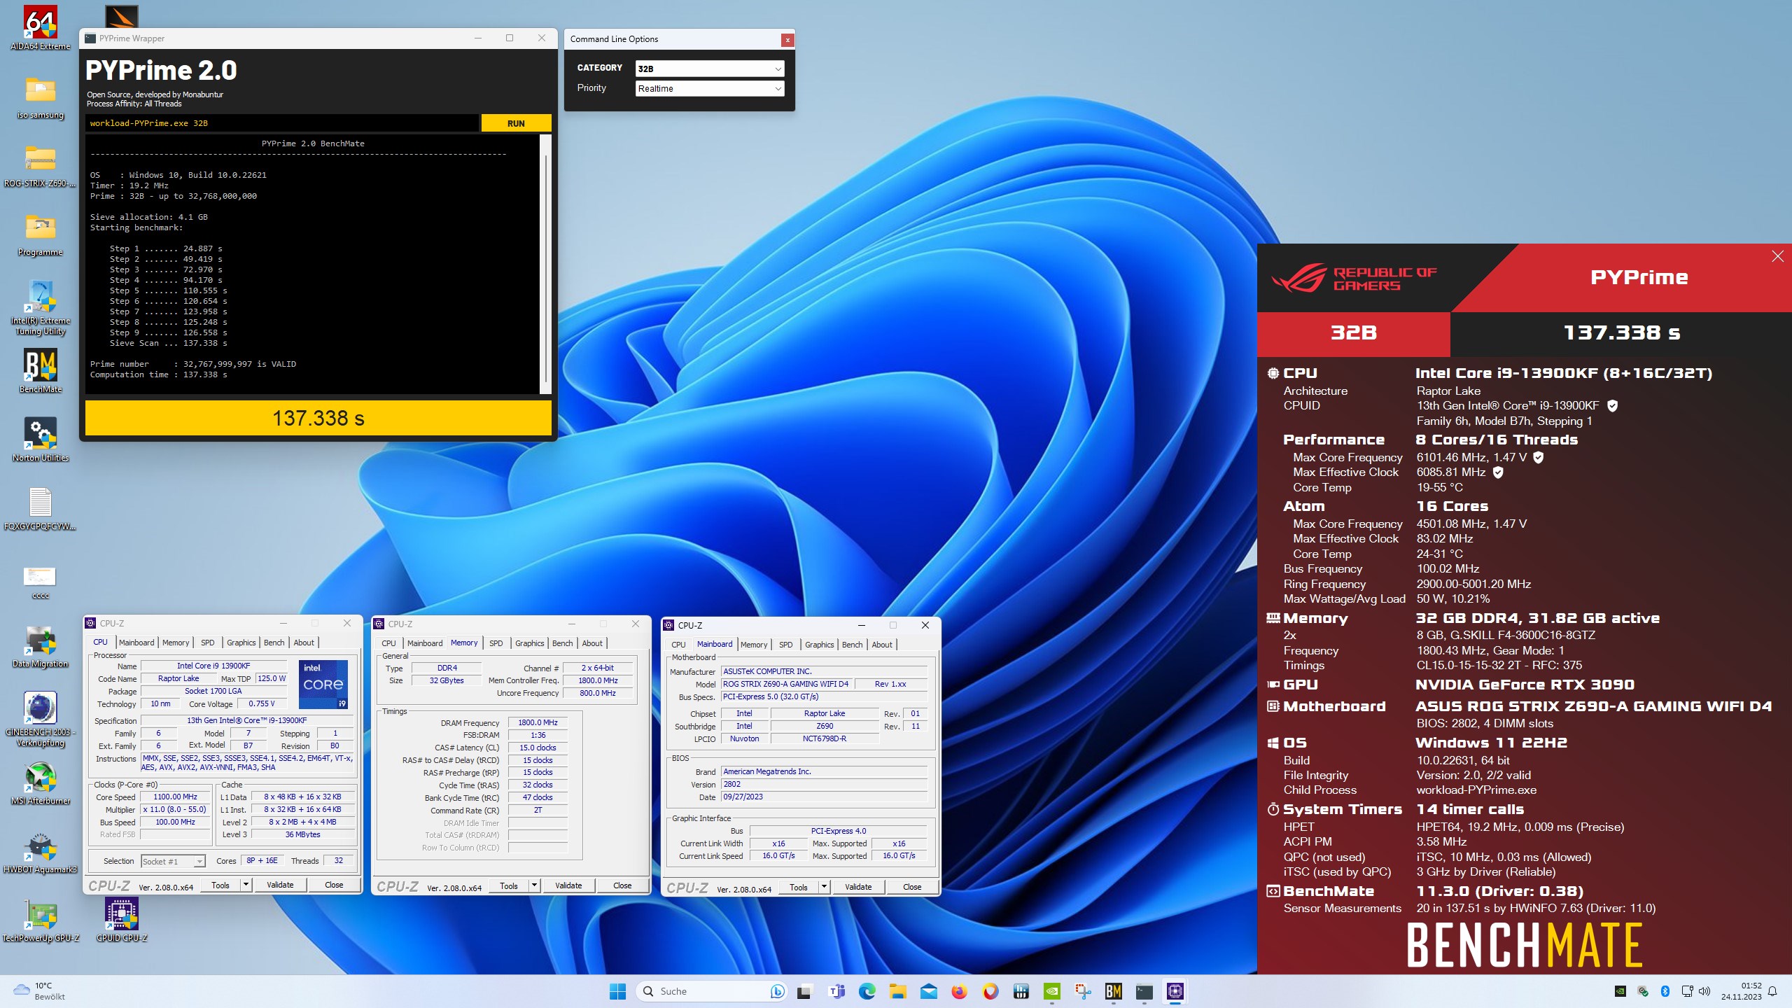Open MSI Afterburner desktop icon
Image resolution: width=1792 pixels, height=1008 pixels.
click(x=41, y=783)
